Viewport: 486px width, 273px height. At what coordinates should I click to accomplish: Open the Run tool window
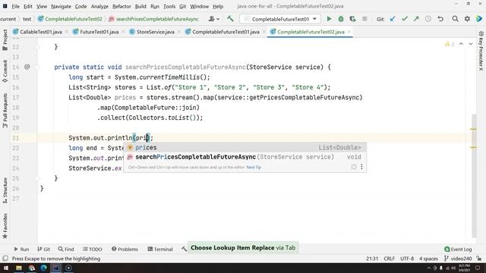(21, 249)
